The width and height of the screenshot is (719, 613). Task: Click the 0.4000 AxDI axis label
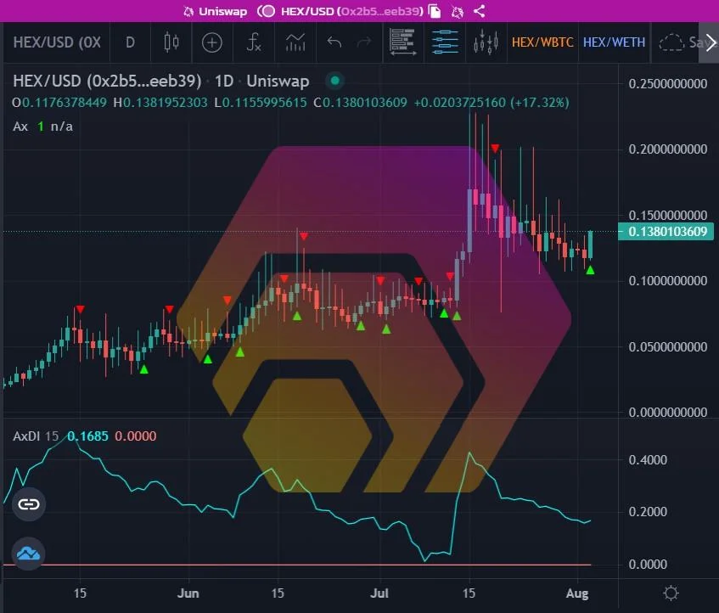(648, 460)
